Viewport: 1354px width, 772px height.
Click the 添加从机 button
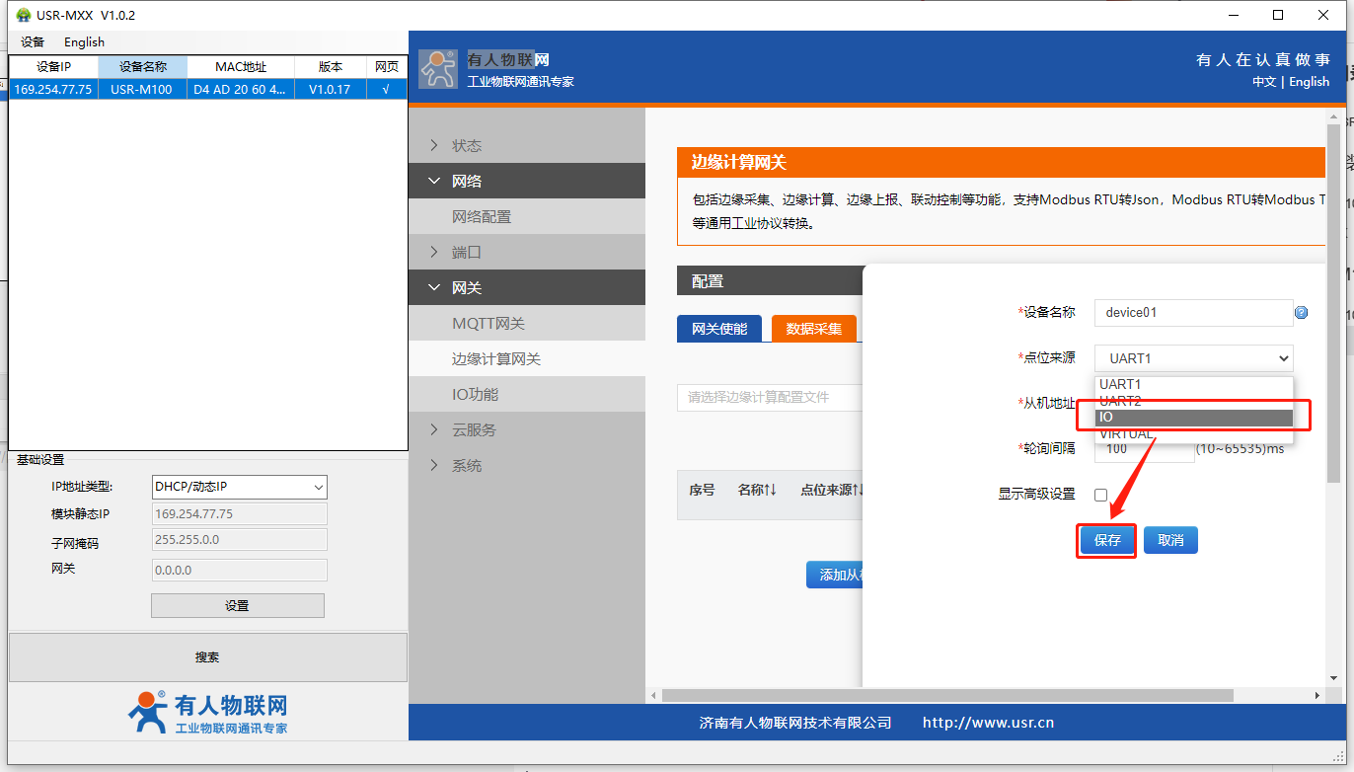tap(835, 575)
